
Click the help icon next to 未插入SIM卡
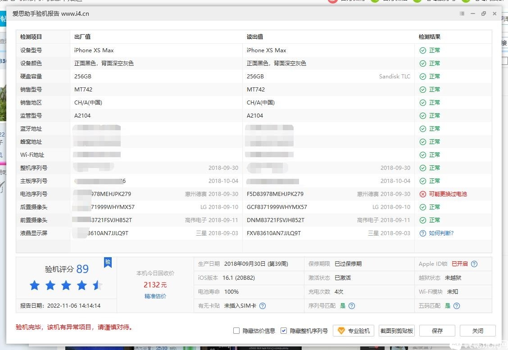click(263, 305)
